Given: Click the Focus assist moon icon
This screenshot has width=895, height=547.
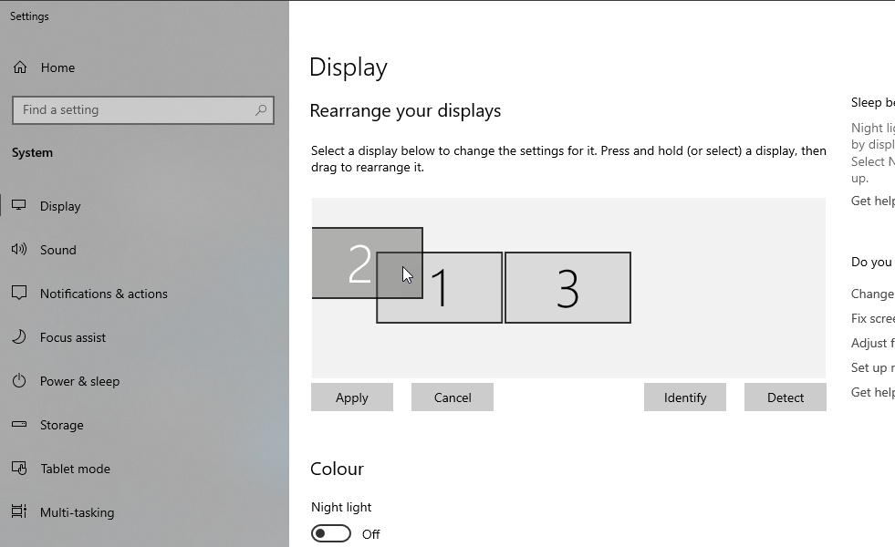Looking at the screenshot, I should click(19, 337).
